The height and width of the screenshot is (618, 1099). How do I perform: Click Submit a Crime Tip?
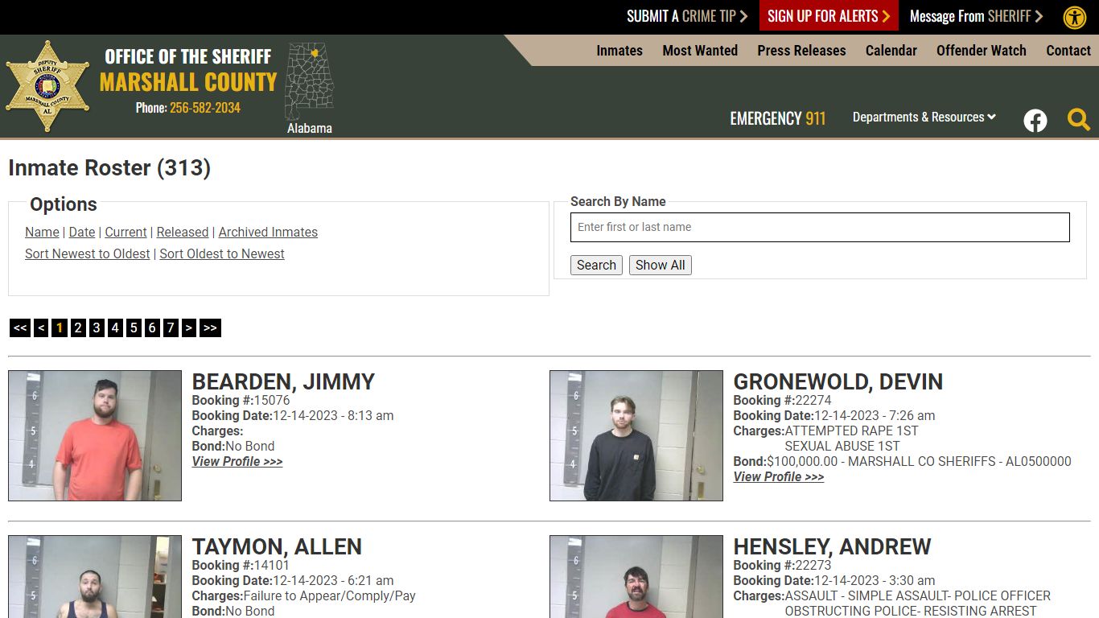[687, 16]
